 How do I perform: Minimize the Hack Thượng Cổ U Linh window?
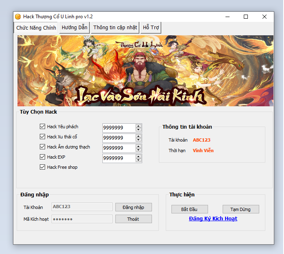click(227, 17)
